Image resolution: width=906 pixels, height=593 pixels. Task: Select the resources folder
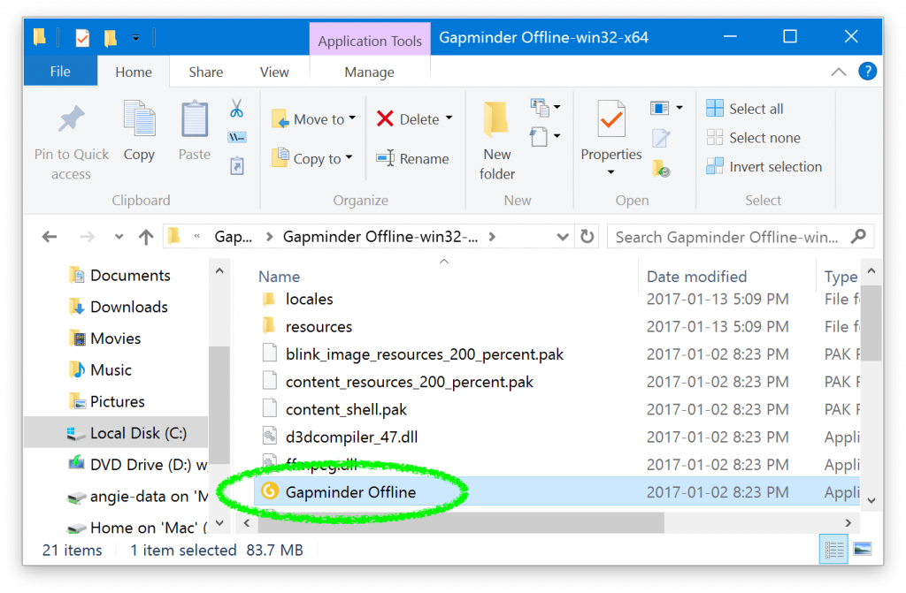pyautogui.click(x=319, y=327)
